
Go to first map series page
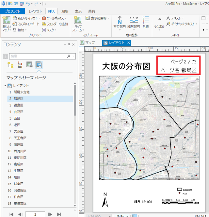11,214
